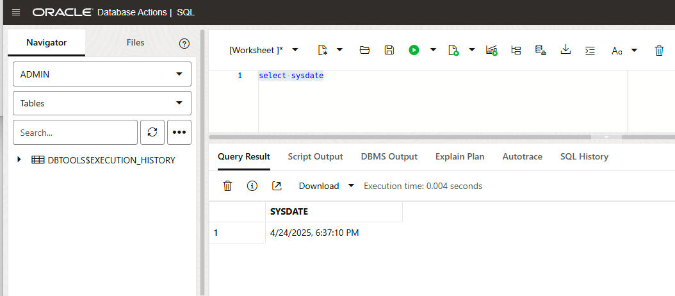Image resolution: width=675 pixels, height=296 pixels.
Task: Click the Explain Plan diagram toolbar icon
Action: coord(516,50)
